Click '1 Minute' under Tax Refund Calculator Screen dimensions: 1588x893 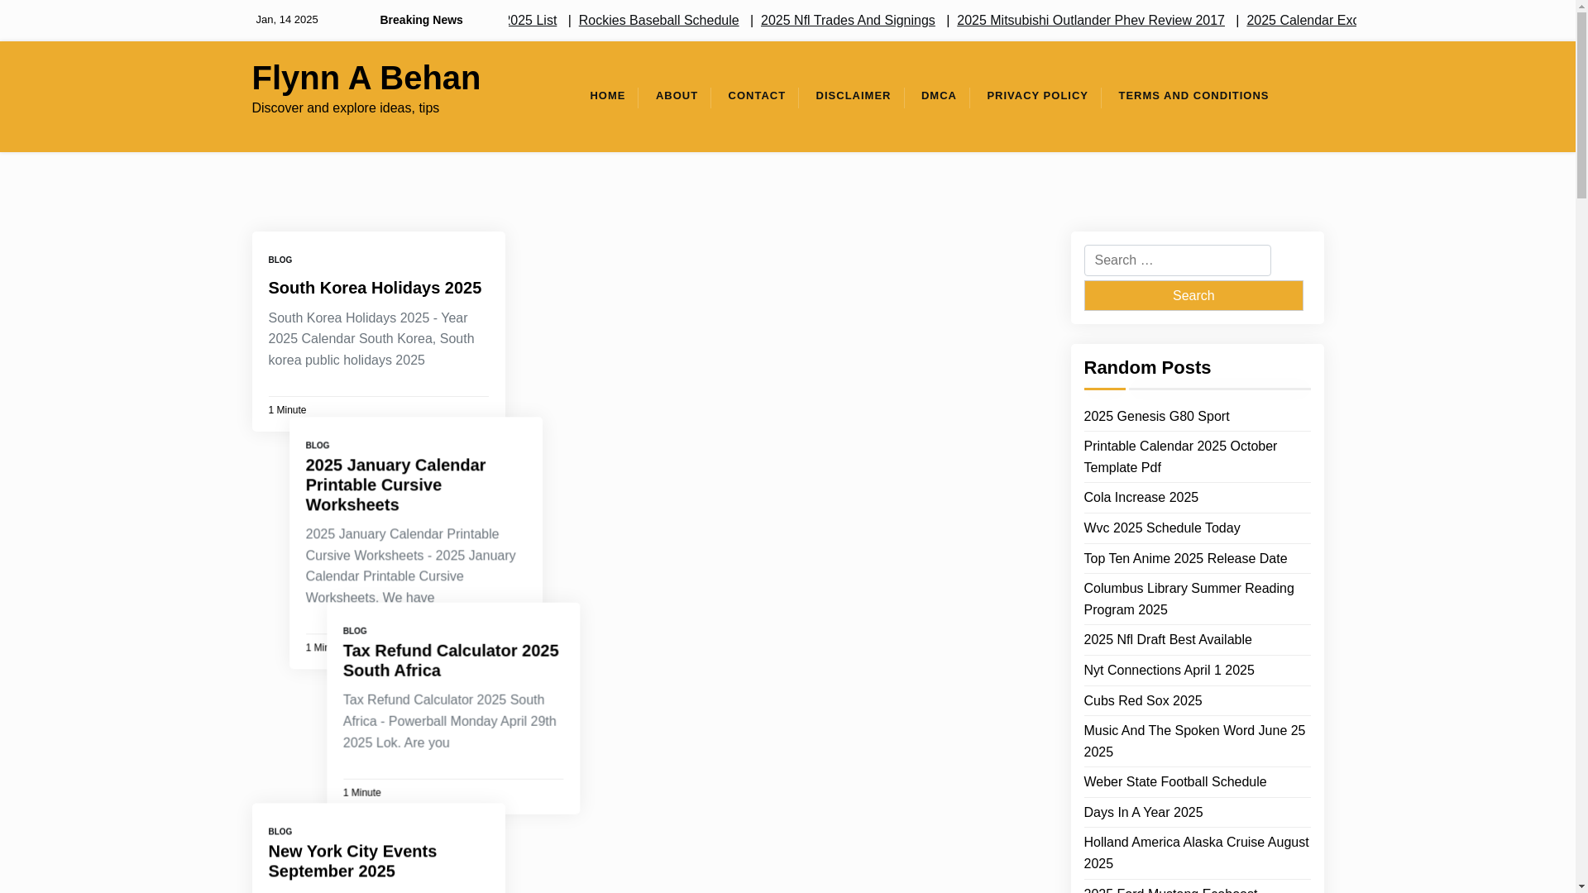(361, 793)
